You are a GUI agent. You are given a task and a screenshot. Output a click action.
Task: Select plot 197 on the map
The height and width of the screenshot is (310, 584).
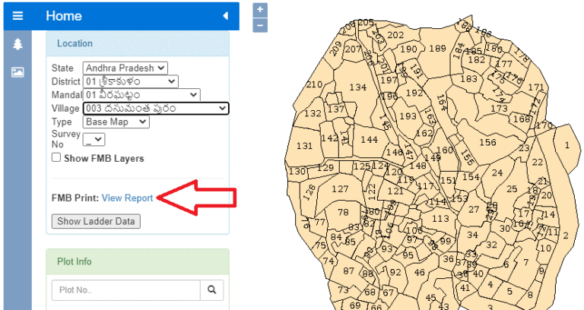coord(389,80)
